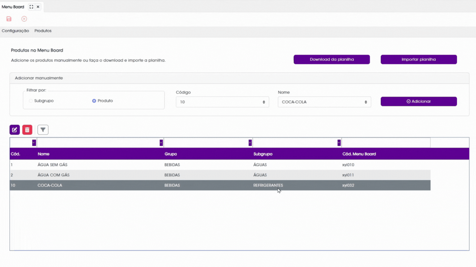
Task: Toggle the funnel filter icon
Action: click(x=43, y=130)
